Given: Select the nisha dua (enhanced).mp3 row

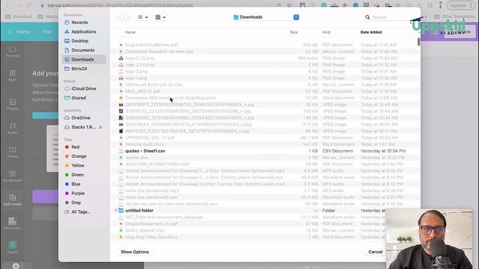Looking at the screenshot, I should pos(265,191).
